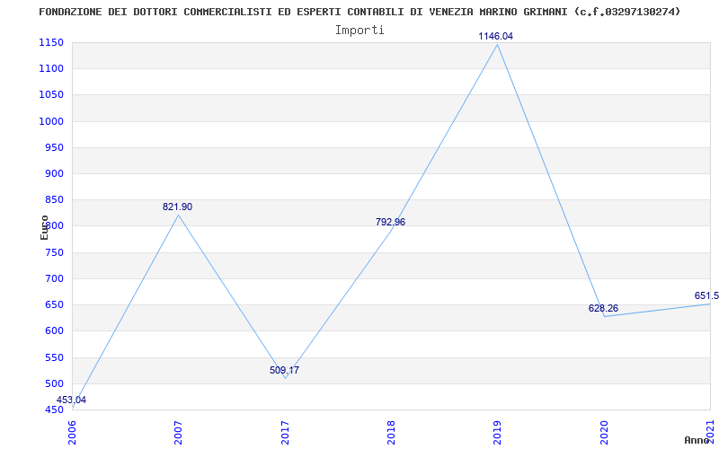The width and height of the screenshot is (719, 449).
Task: Select the 628.26 data label
Action: [603, 308]
